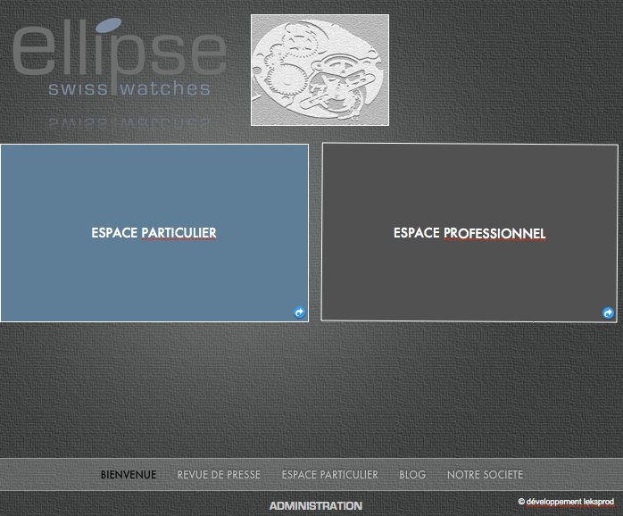Screen dimensions: 623x516
Task: Go to Revue de Presse
Action: 219,475
